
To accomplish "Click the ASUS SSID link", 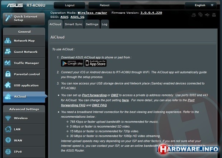I will [64, 17].
